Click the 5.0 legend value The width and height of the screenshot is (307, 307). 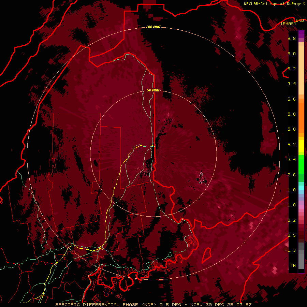(292, 129)
